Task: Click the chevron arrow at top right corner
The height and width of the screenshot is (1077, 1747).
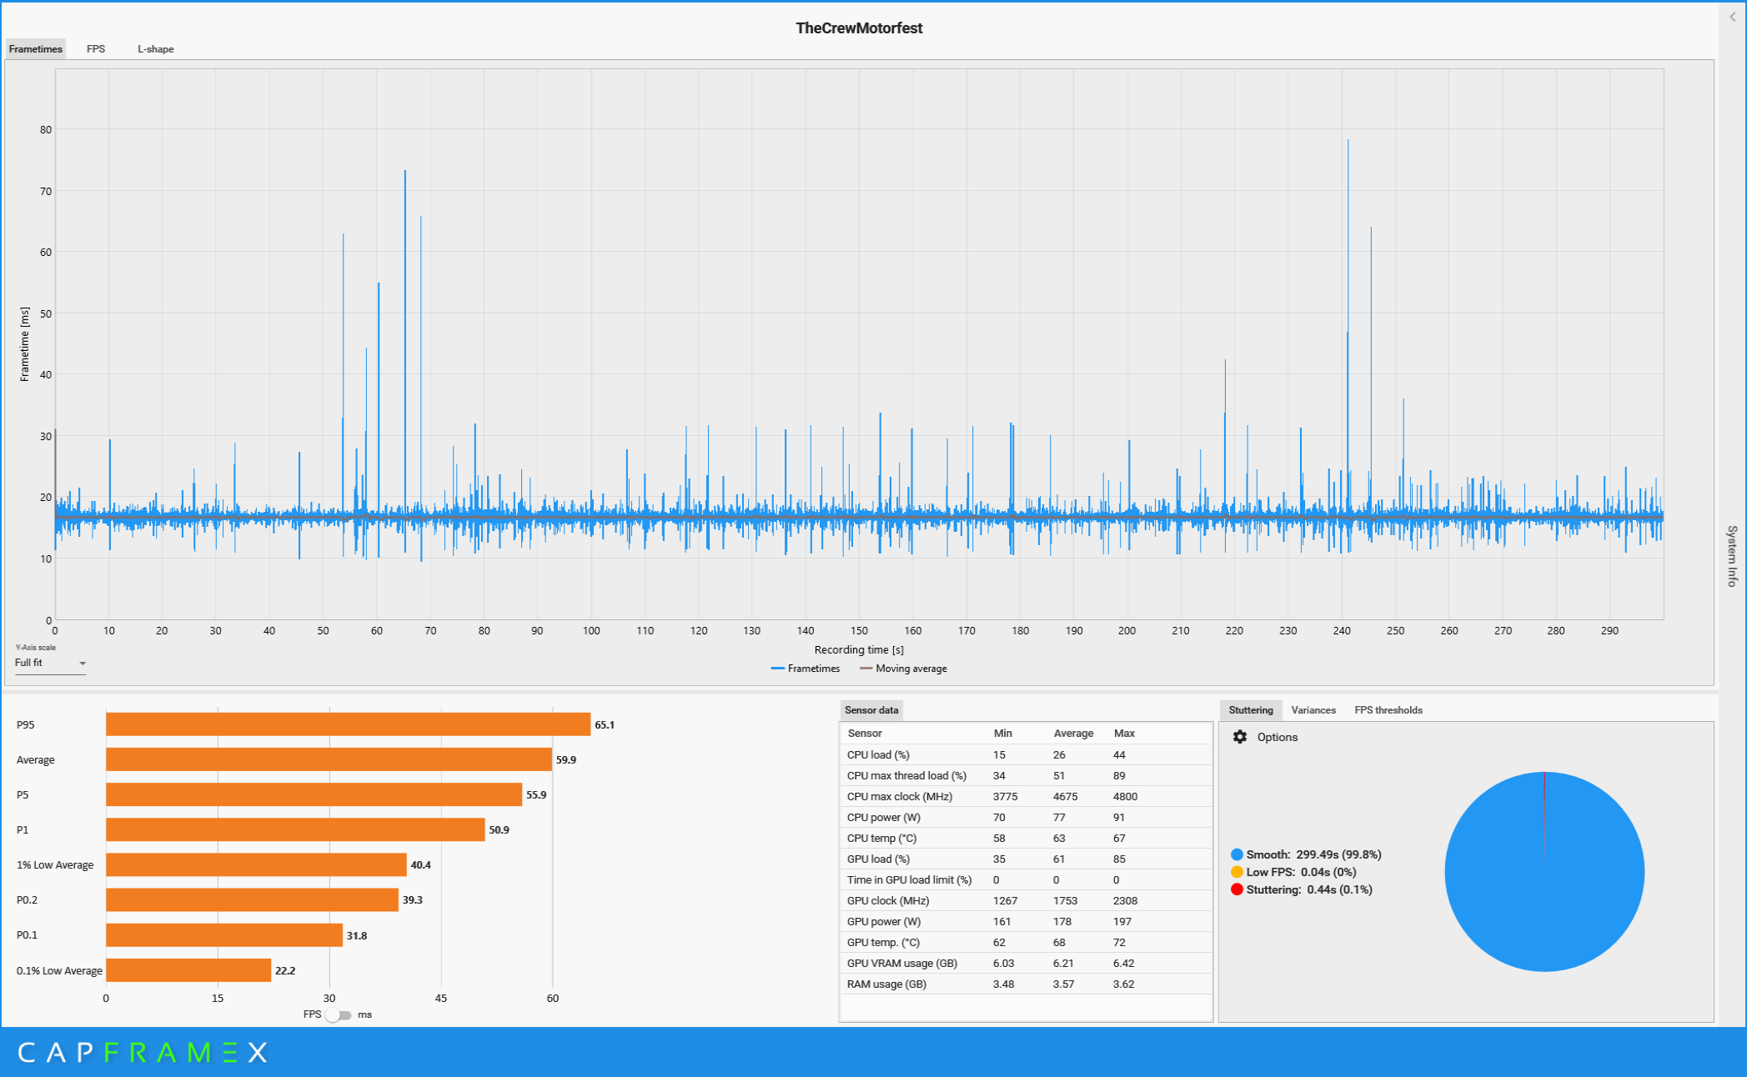Action: coord(1732,17)
